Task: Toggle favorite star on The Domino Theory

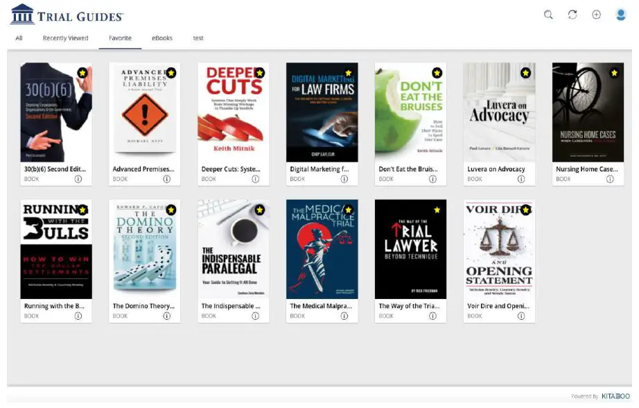Action: click(171, 210)
